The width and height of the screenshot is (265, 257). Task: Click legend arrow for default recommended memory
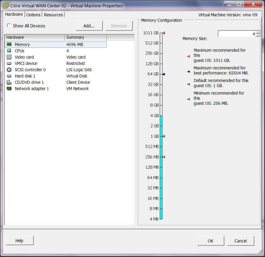tap(188, 84)
